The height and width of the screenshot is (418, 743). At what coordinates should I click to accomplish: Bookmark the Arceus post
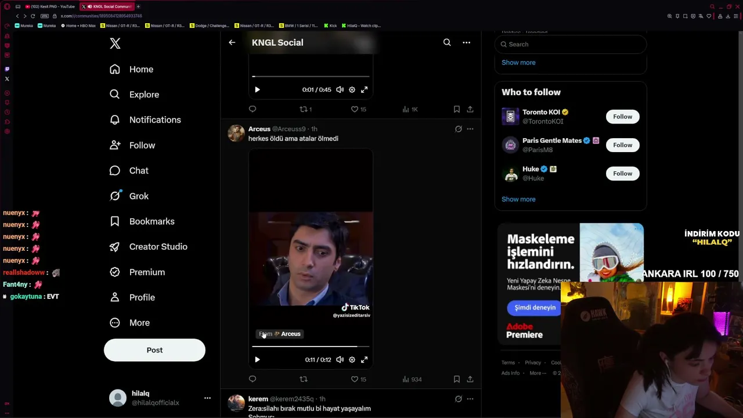click(x=457, y=379)
